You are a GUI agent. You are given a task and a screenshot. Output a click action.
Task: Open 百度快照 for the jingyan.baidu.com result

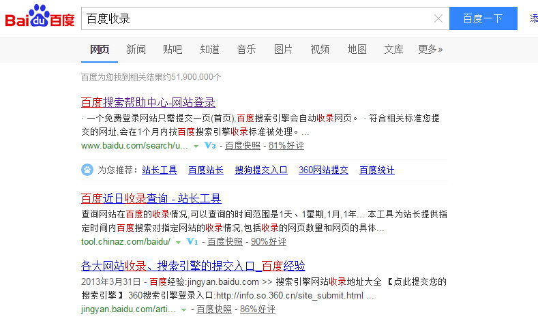(213, 309)
